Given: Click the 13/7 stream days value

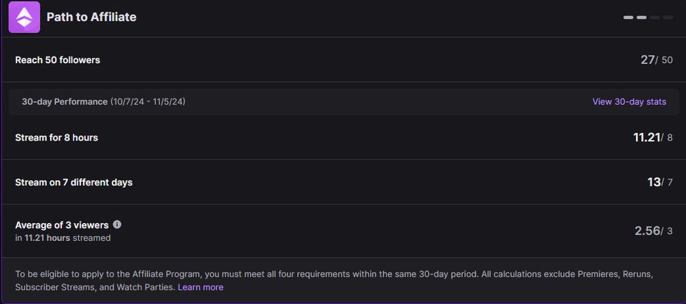Looking at the screenshot, I should coord(660,182).
